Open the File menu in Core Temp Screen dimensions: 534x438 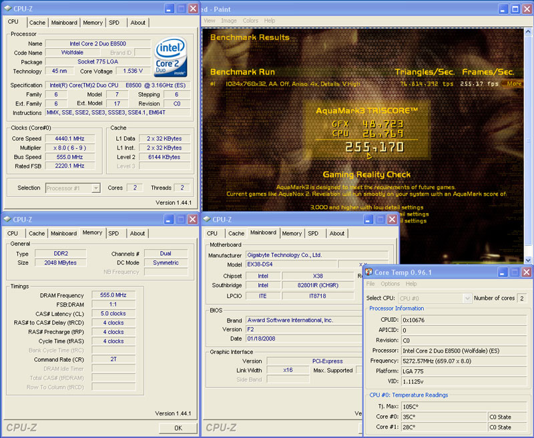(x=370, y=284)
